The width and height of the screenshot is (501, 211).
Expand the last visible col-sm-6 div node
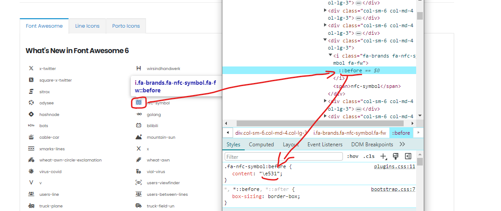click(x=325, y=116)
